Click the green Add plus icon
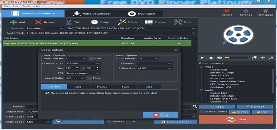 [x=13, y=22]
